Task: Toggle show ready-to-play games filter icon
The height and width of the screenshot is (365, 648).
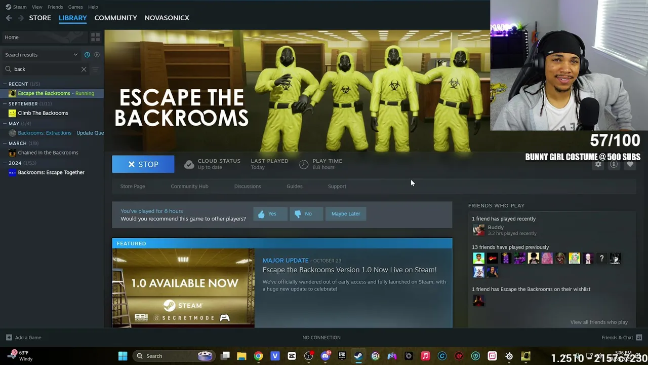Action: tap(97, 55)
